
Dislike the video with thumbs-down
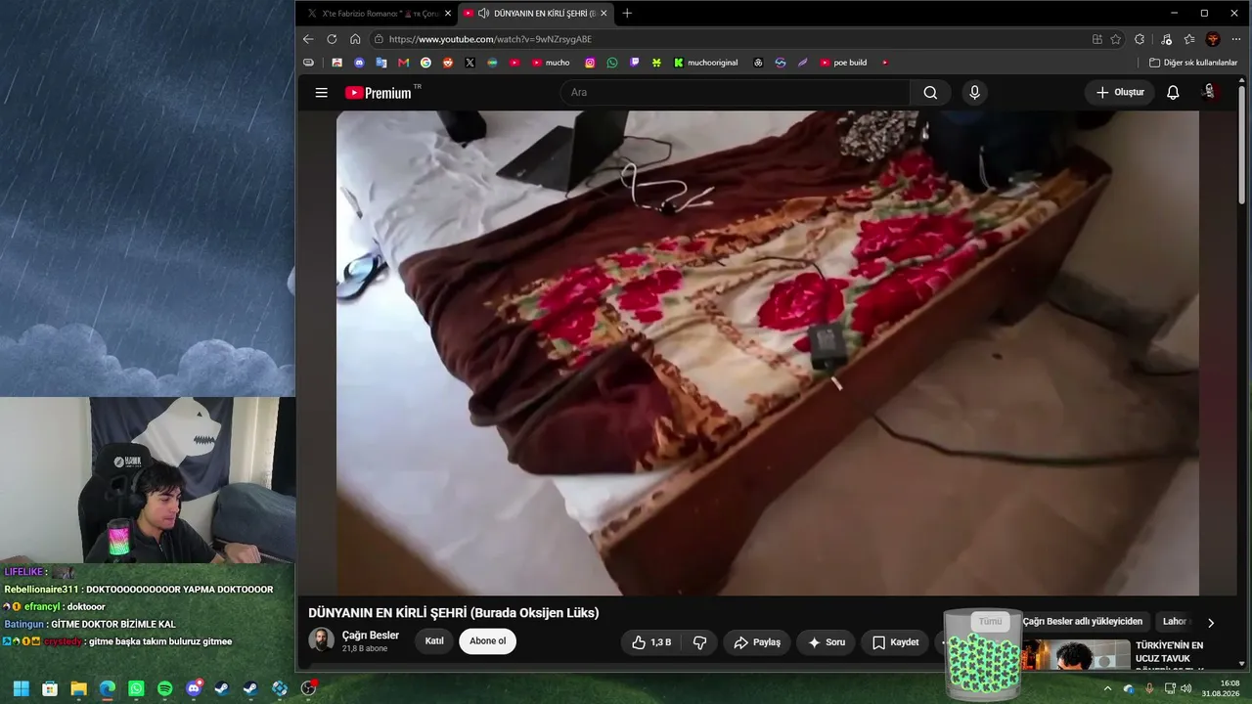pyautogui.click(x=700, y=642)
